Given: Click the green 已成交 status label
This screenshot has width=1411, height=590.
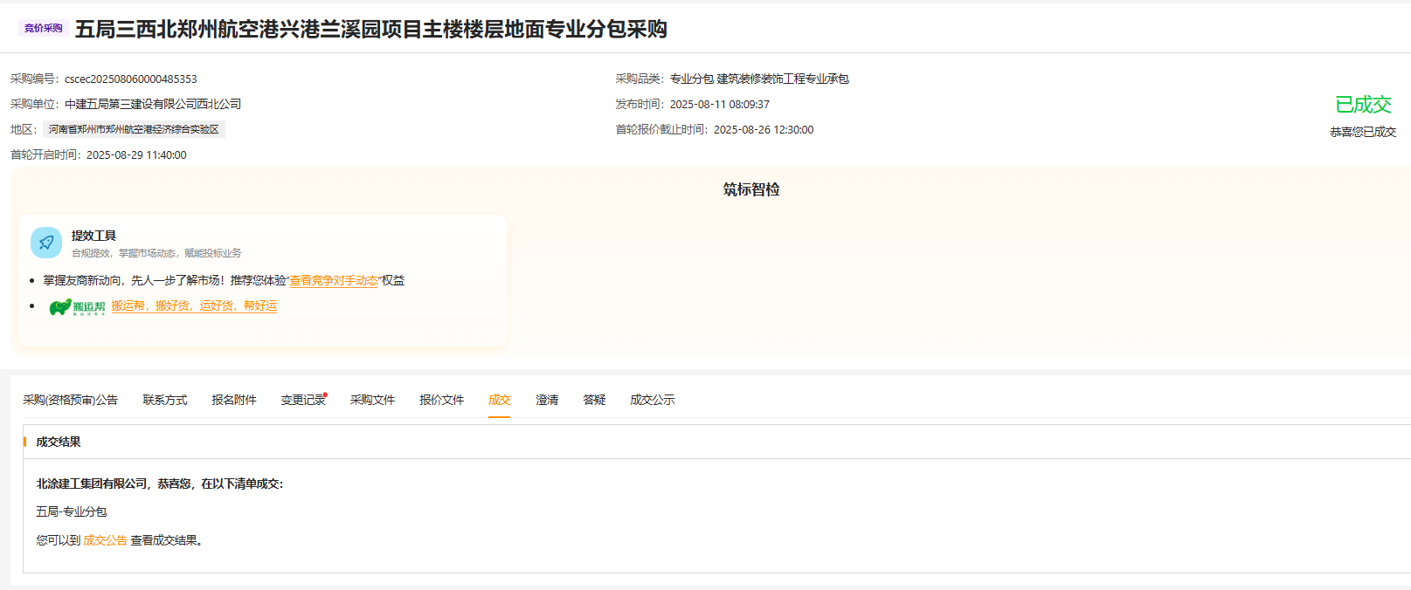Looking at the screenshot, I should point(1363,105).
